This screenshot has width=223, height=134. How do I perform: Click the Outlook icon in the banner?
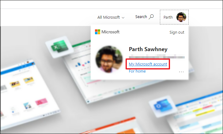tap(163, 106)
